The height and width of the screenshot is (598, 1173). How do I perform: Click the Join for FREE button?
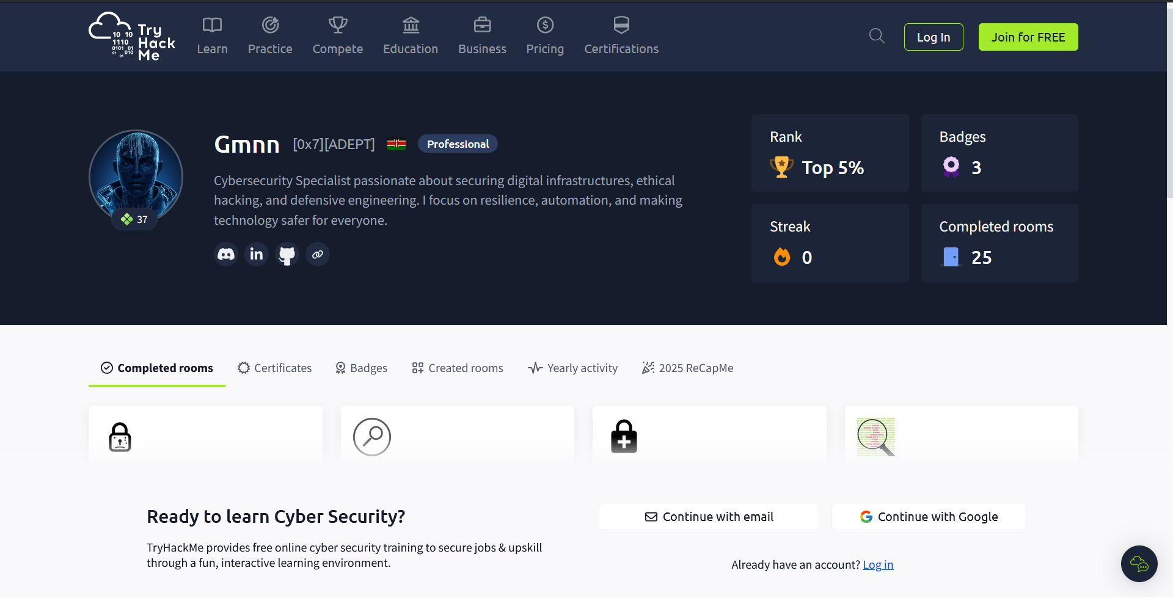pyautogui.click(x=1028, y=37)
